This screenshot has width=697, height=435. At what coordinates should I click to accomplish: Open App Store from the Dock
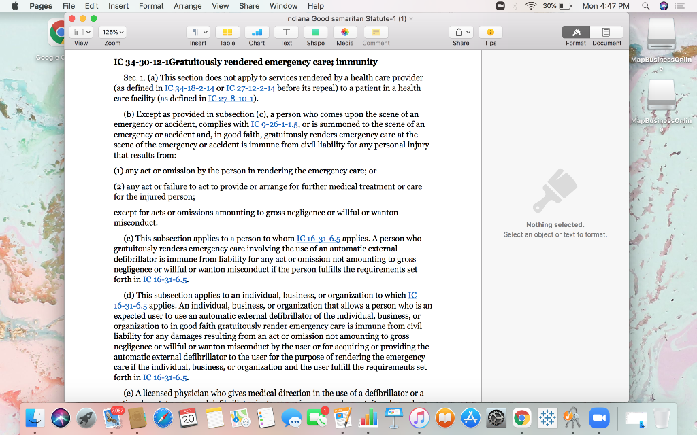click(x=470, y=418)
